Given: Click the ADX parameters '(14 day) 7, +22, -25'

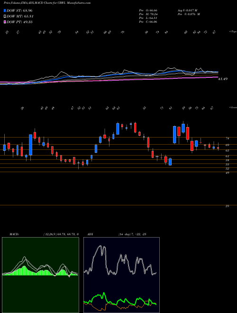Looking at the screenshot, I should pyautogui.click(x=132, y=234).
